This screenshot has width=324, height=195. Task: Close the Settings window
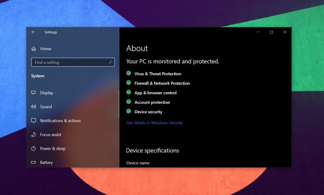tap(285, 32)
